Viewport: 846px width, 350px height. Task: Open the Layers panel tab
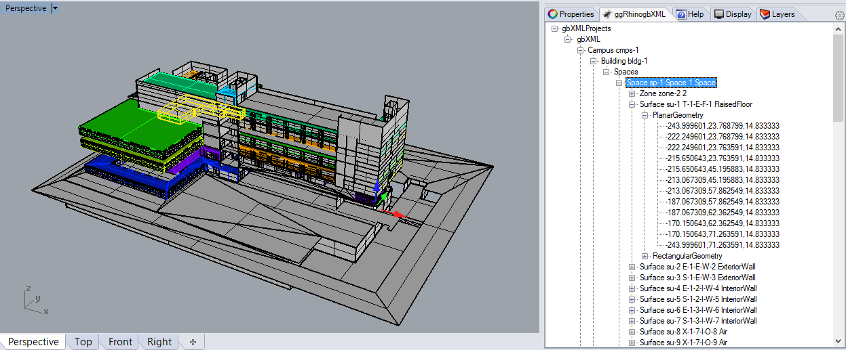(x=777, y=14)
